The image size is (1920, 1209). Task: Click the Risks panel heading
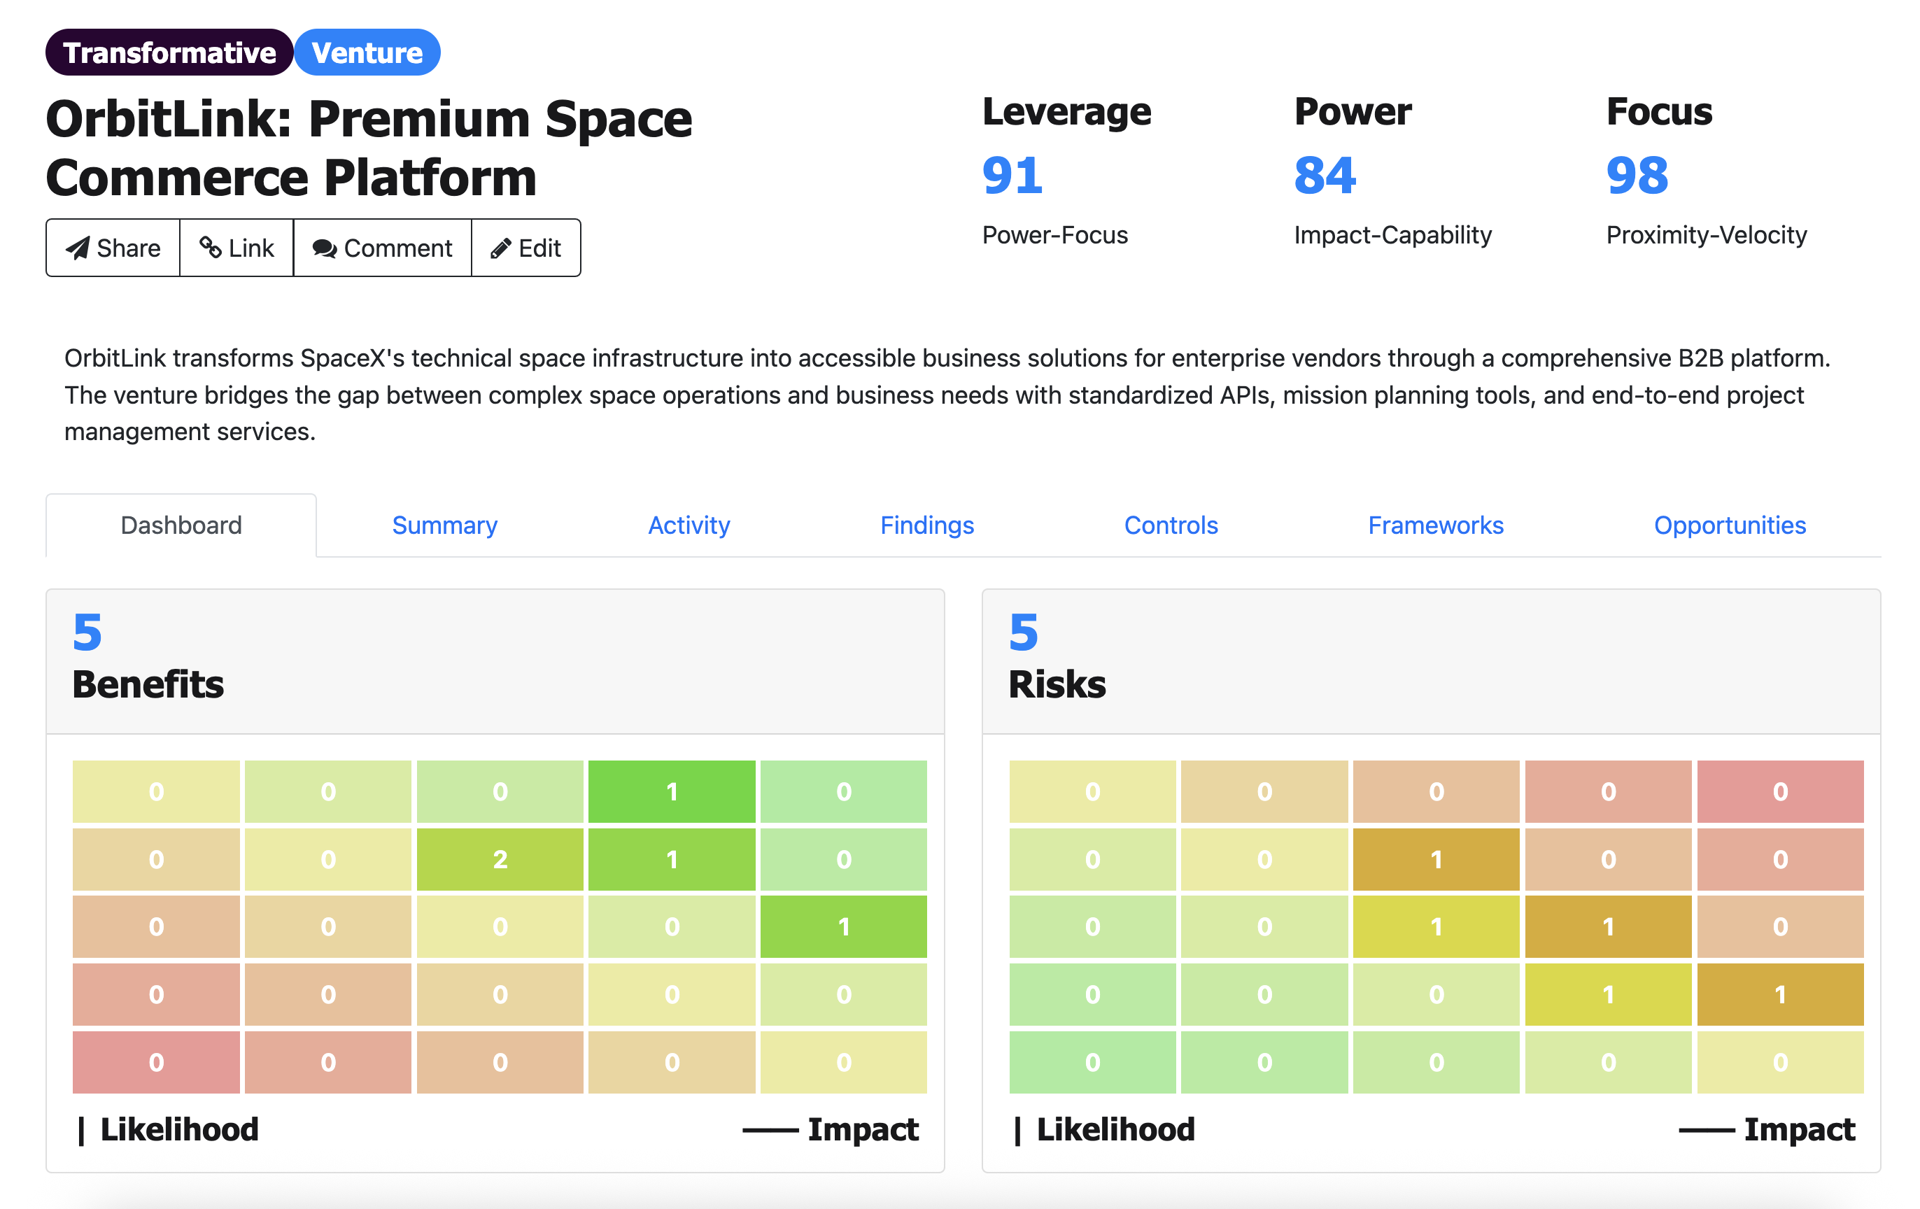point(1057,684)
